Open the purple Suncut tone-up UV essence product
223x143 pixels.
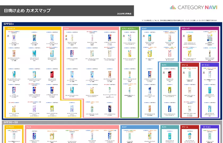[x=34, y=109]
